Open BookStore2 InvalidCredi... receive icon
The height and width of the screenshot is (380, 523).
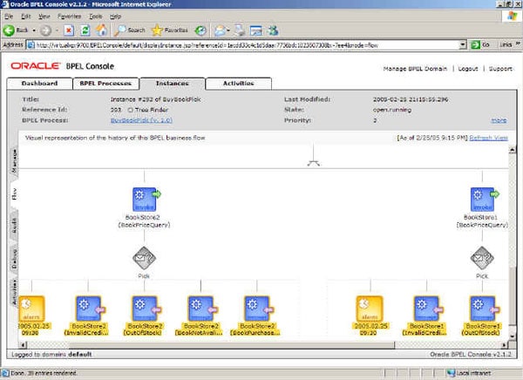[90, 309]
